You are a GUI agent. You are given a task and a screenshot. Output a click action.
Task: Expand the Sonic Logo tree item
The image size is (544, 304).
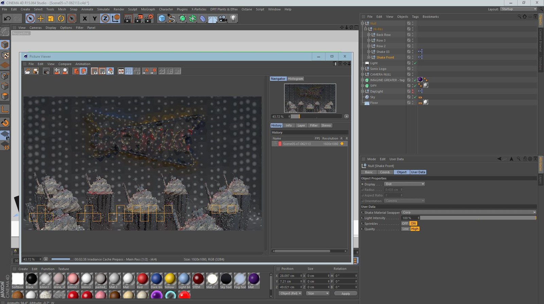click(x=362, y=69)
